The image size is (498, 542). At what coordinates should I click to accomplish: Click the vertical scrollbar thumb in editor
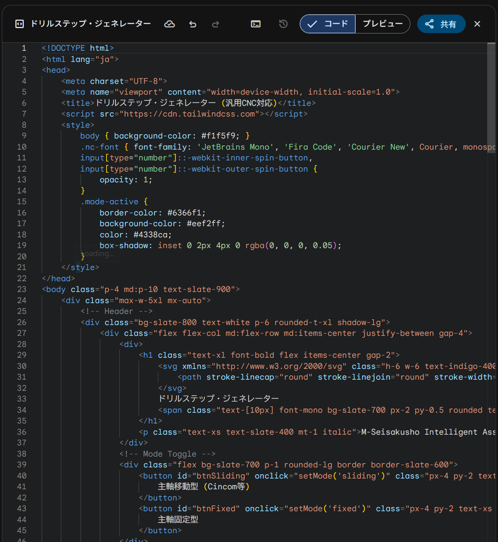(x=491, y=98)
